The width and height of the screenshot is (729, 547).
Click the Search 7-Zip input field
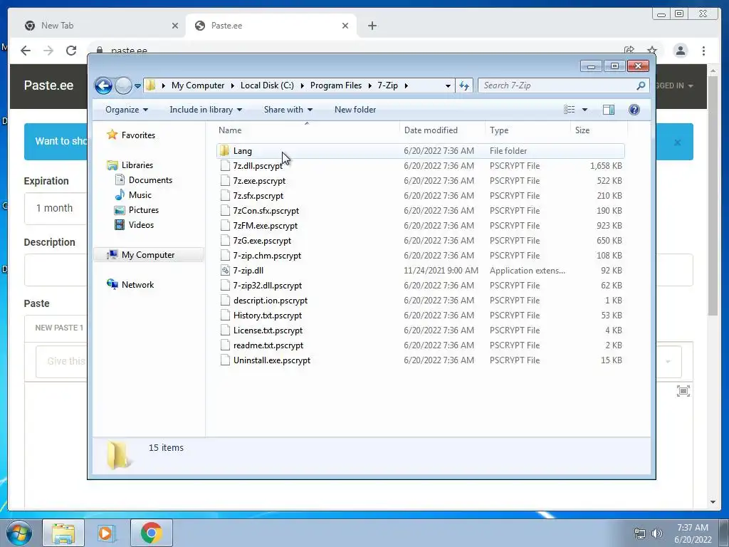[558, 85]
